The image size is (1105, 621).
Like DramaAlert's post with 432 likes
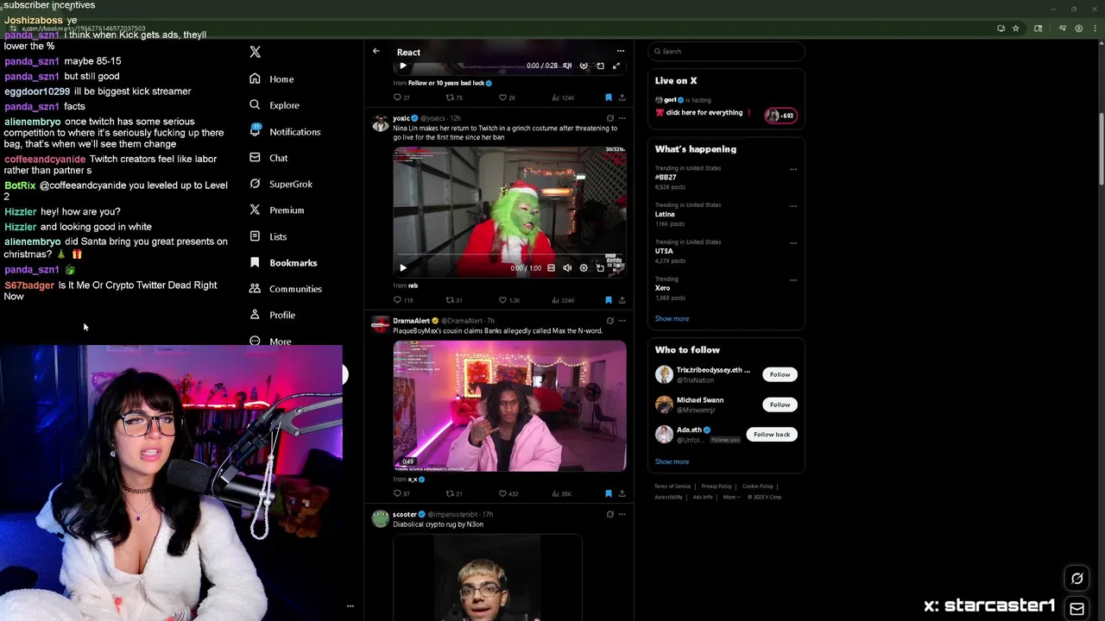click(508, 493)
